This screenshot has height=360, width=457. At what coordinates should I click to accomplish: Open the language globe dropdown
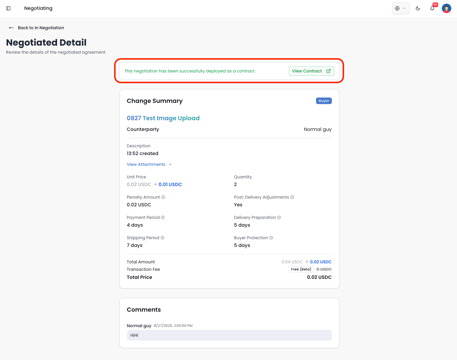tap(401, 8)
